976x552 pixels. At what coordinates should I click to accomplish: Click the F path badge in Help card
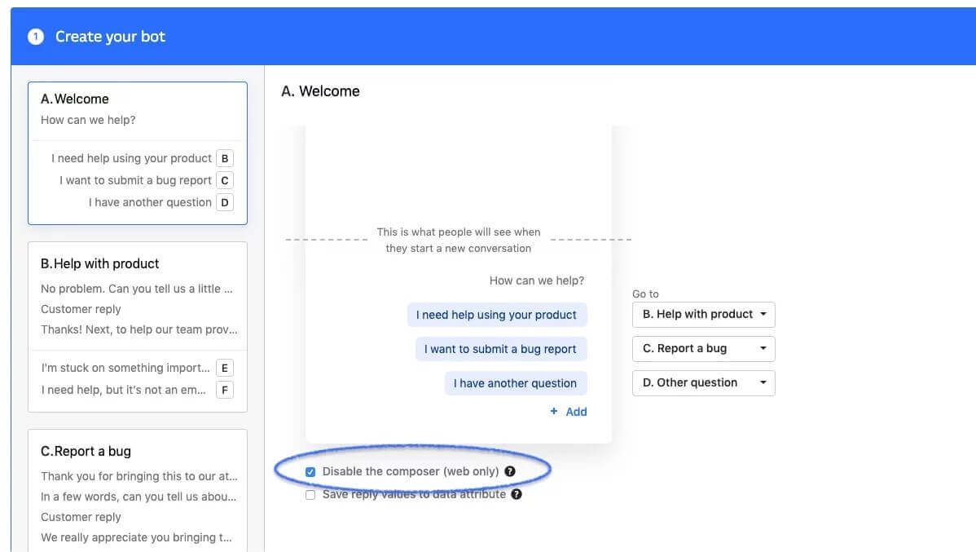[x=225, y=391]
